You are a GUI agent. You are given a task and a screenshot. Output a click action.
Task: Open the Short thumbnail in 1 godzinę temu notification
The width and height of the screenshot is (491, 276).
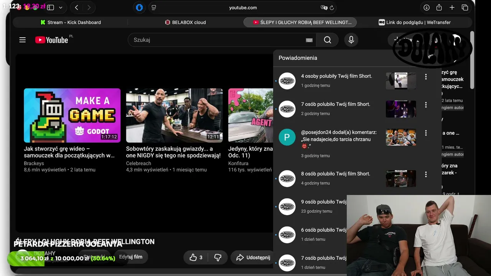click(x=401, y=81)
